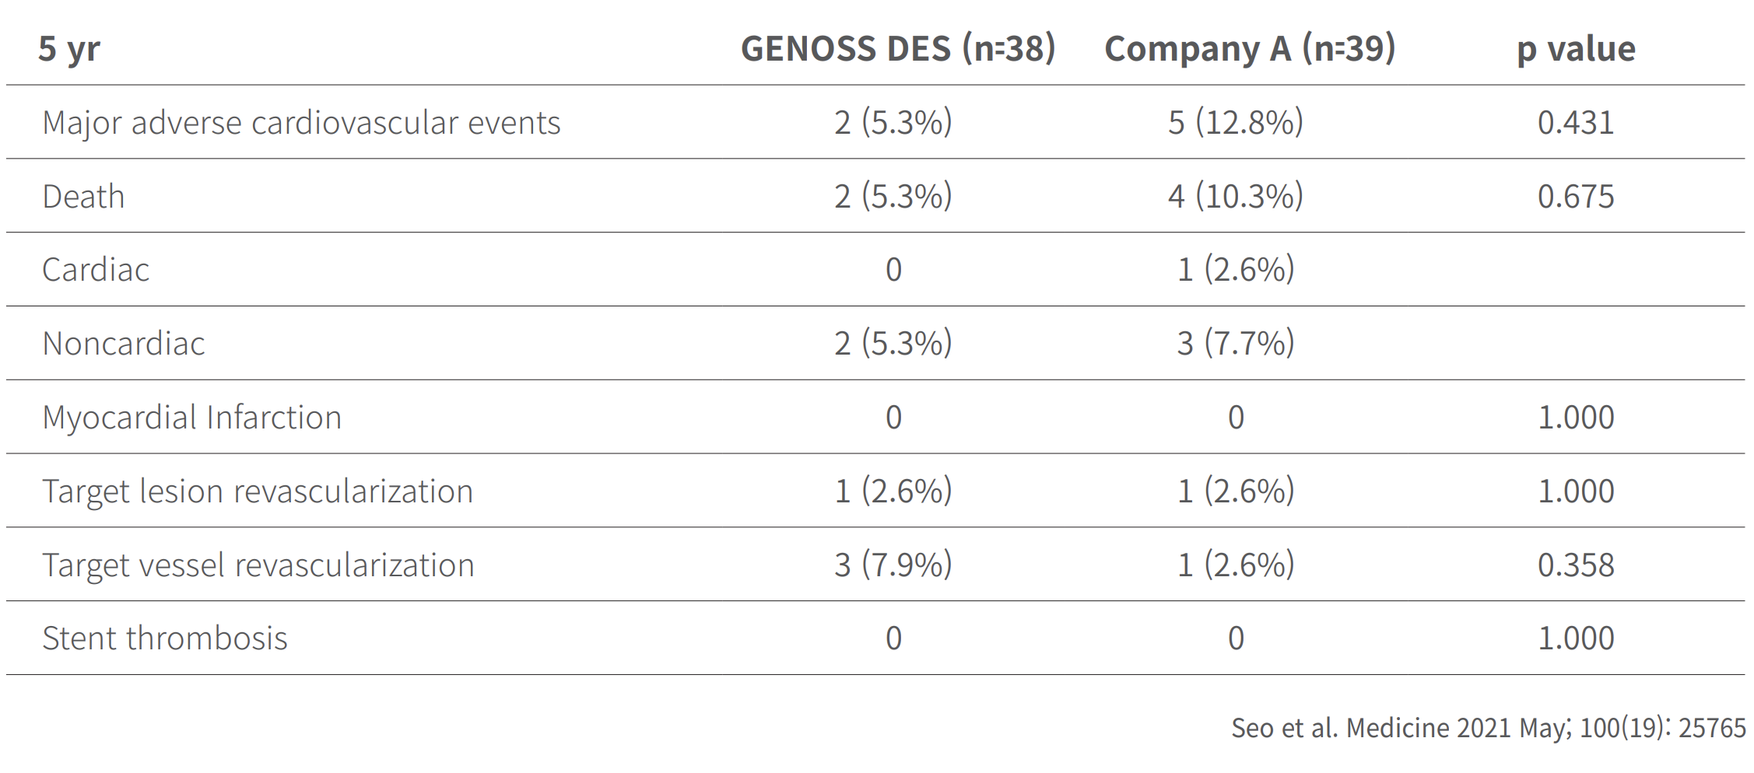
Task: Click the 4 (10.3%) Death value
Action: [x=1235, y=197]
